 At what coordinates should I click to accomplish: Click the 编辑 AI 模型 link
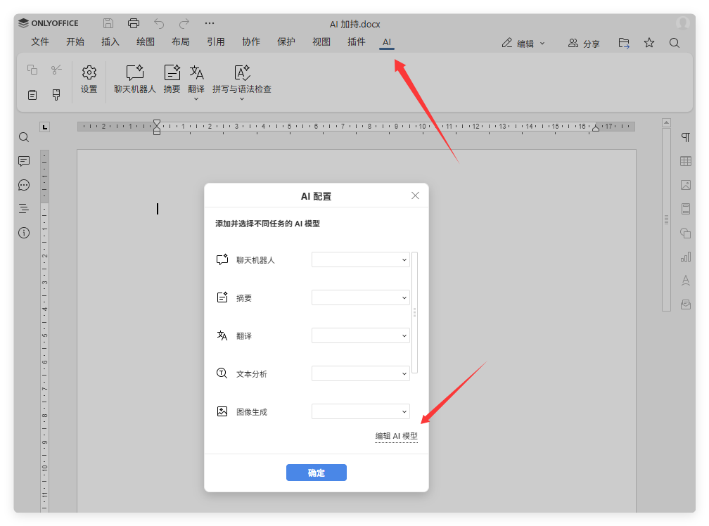397,436
